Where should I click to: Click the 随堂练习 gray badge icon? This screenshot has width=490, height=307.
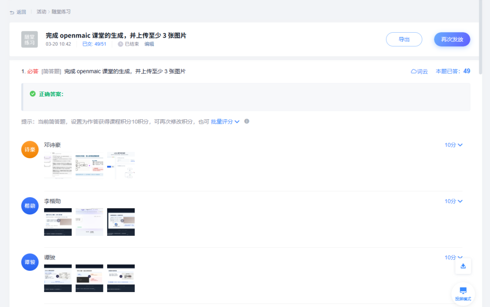point(29,39)
